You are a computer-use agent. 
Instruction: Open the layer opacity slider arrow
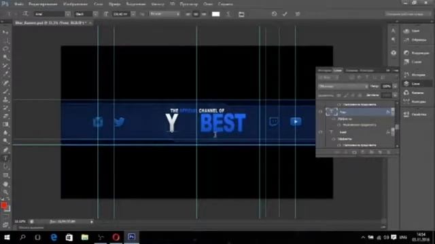(395, 86)
